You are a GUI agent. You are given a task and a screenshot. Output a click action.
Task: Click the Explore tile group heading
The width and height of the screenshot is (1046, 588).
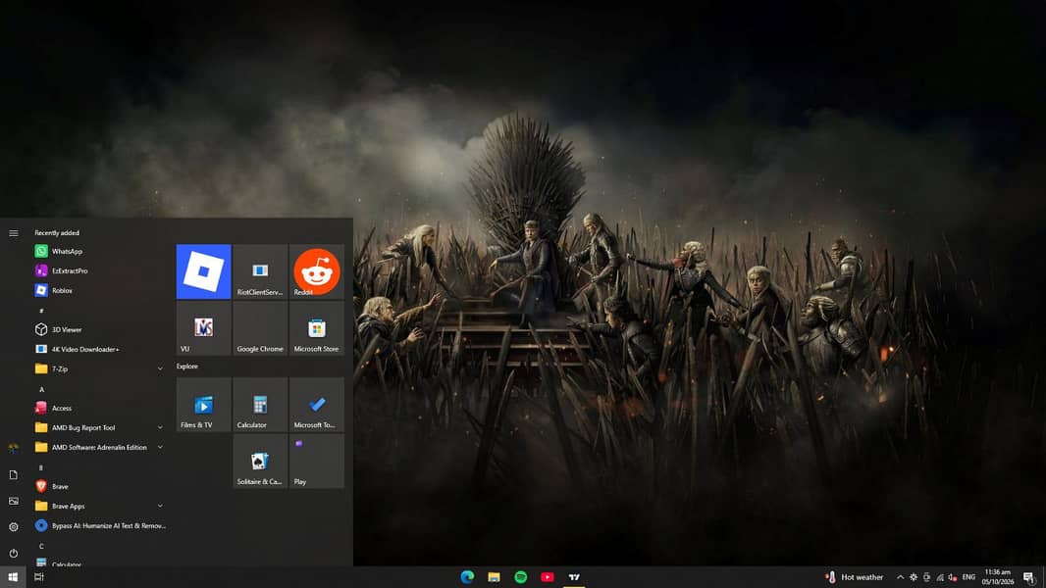pyautogui.click(x=187, y=367)
